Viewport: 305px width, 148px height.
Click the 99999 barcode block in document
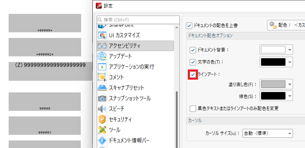click(x=45, y=101)
